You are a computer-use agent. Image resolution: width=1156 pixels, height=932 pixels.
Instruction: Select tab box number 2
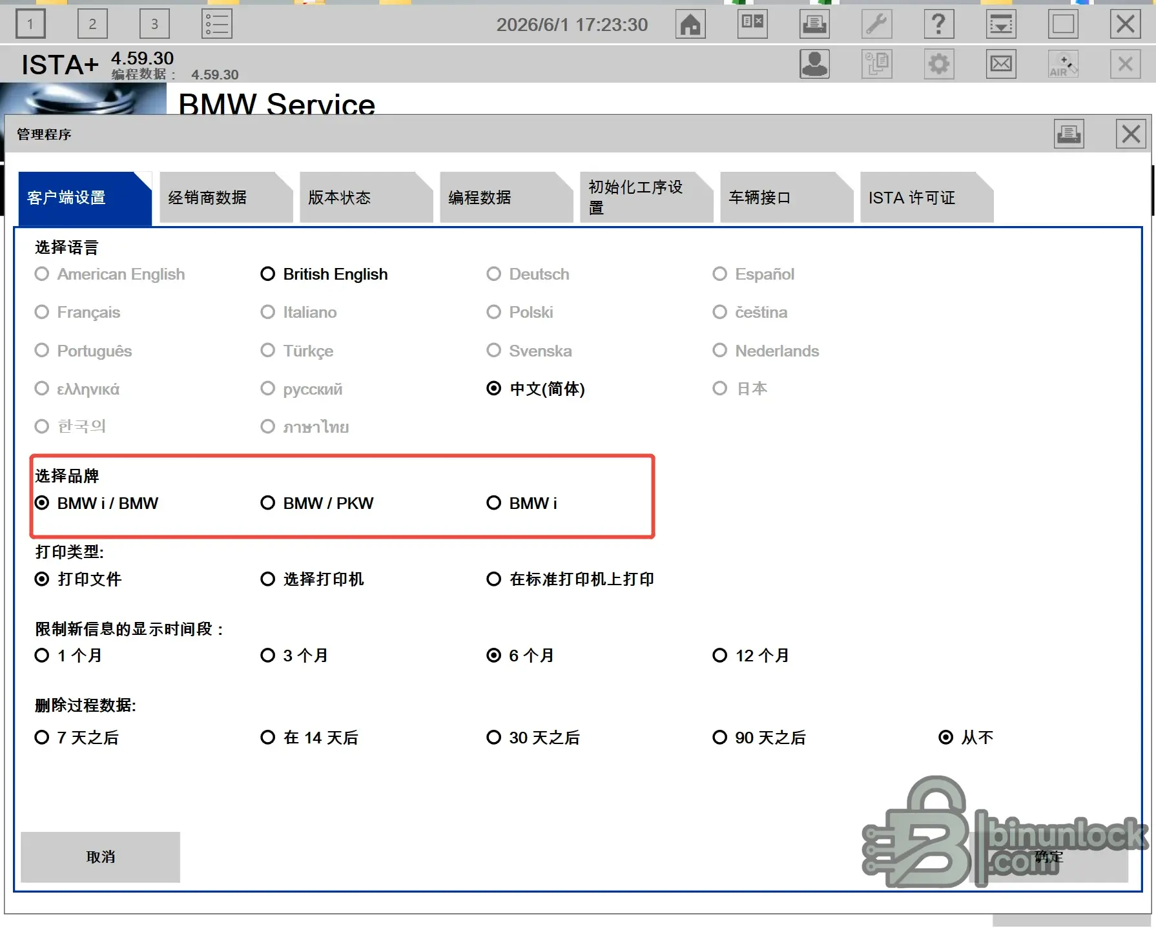[x=92, y=25]
